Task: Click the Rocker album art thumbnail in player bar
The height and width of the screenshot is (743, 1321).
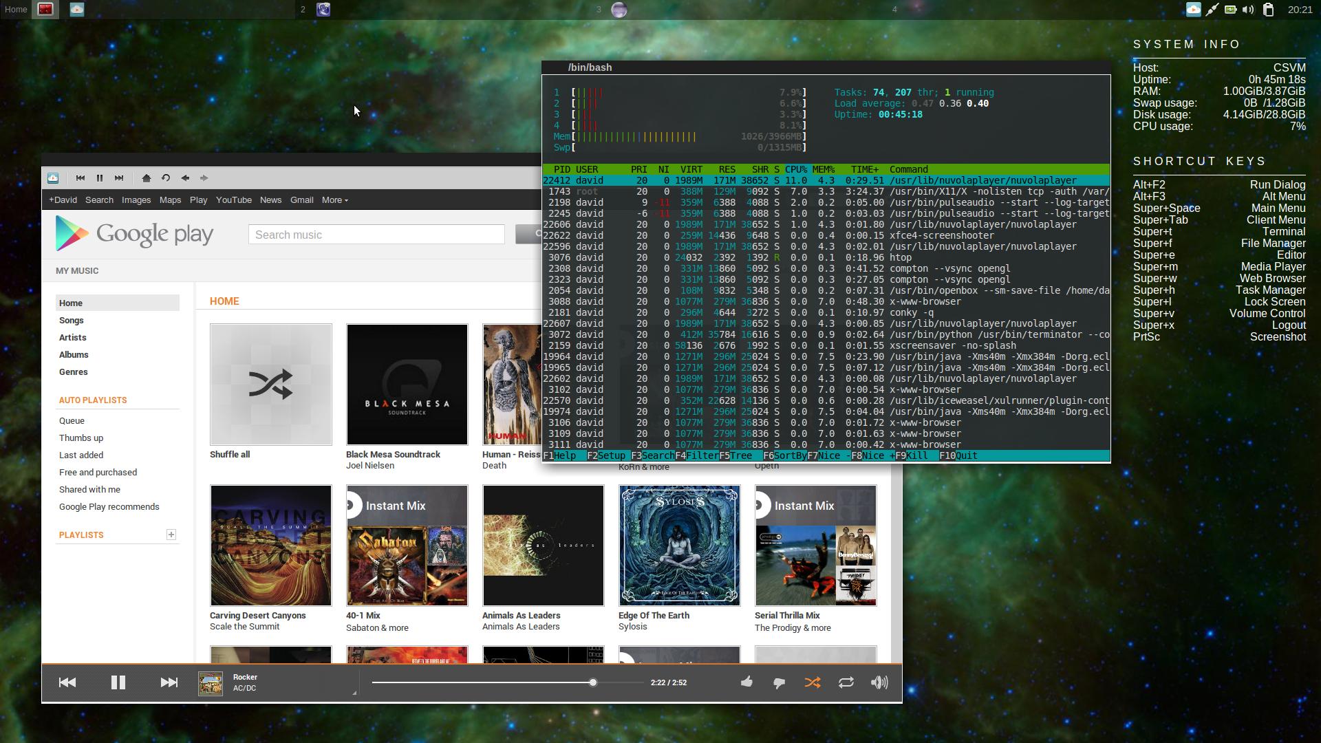Action: coord(211,683)
